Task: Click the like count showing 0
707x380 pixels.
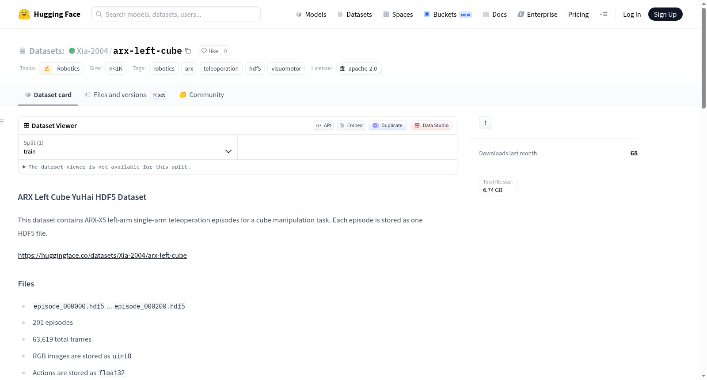Action: tap(225, 51)
